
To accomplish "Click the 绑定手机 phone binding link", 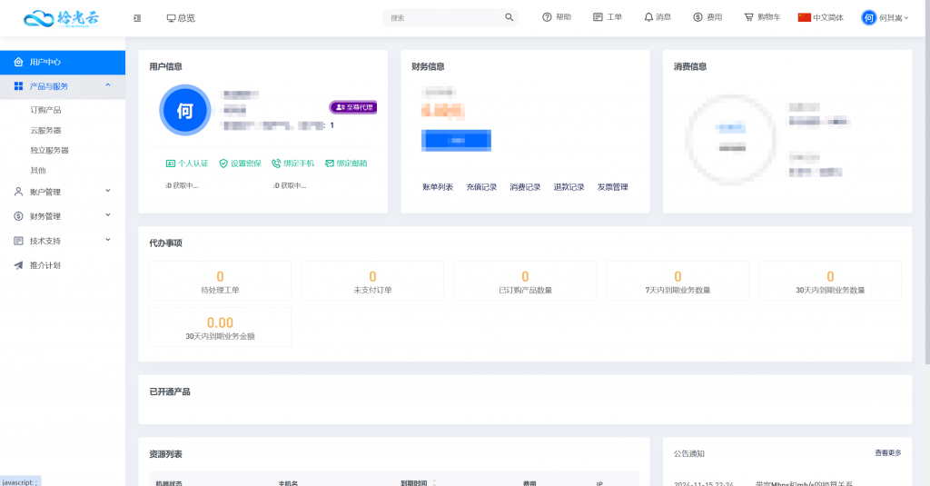I will click(x=292, y=164).
